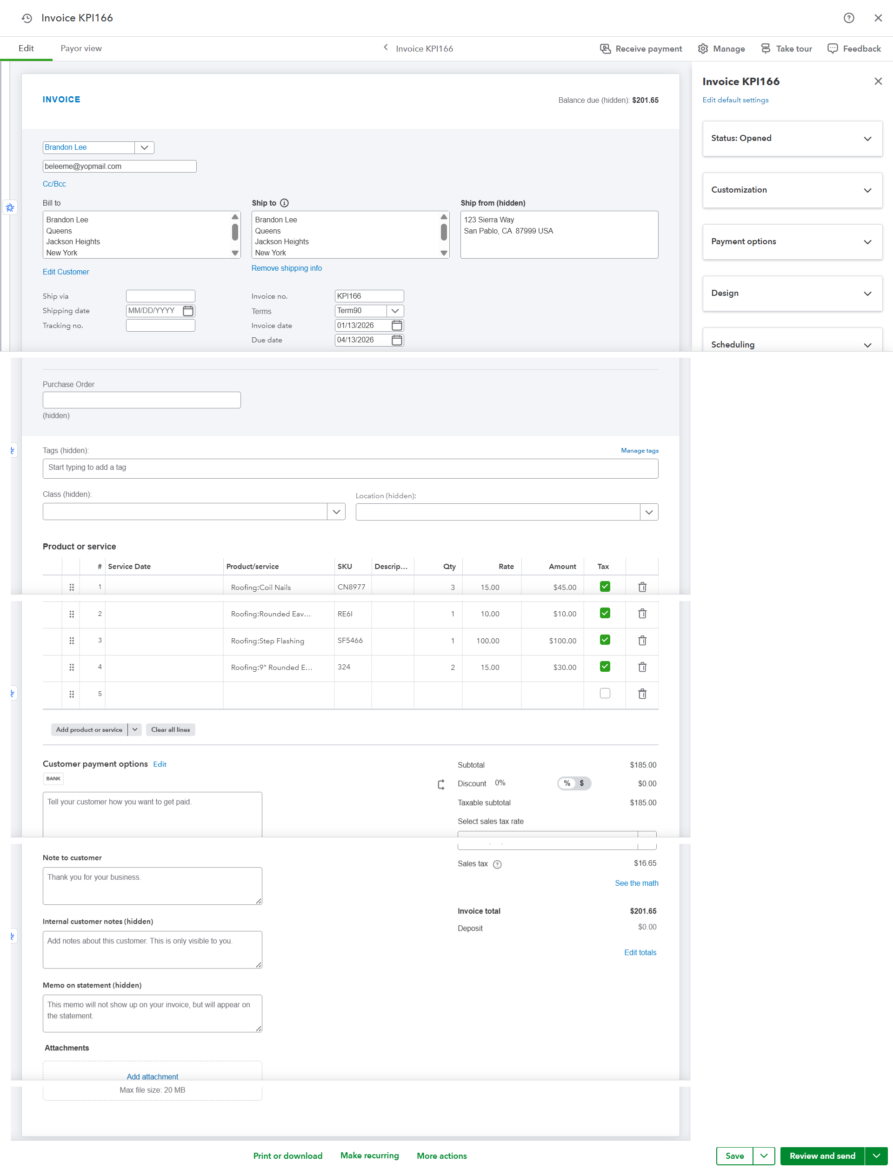Open the Invoice date calendar picker
The height and width of the screenshot is (1176, 893).
pos(397,325)
